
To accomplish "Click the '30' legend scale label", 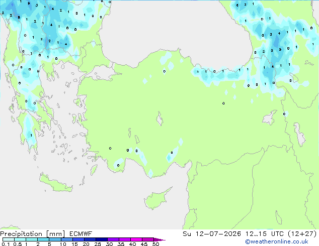I will 109,244.
